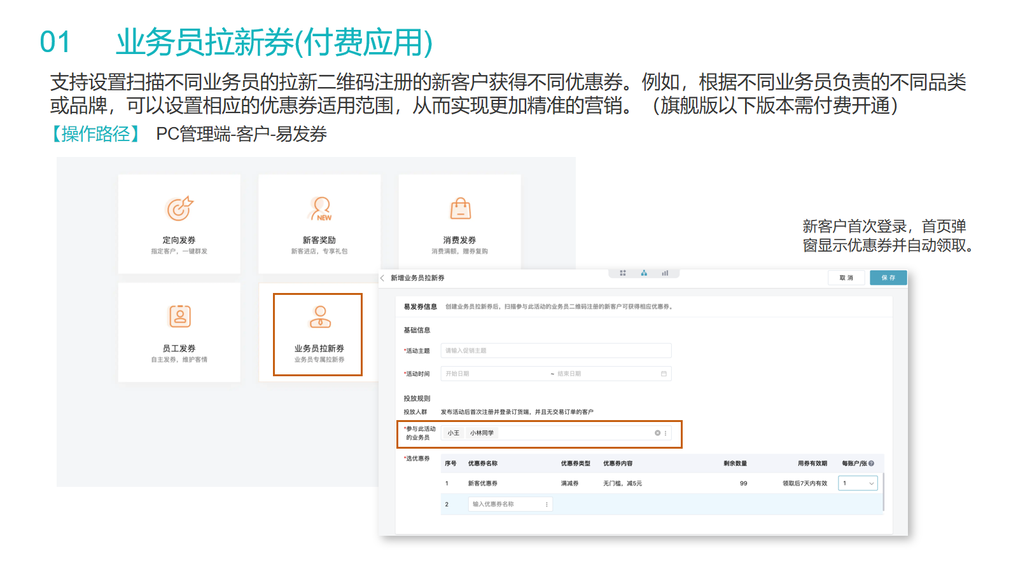The height and width of the screenshot is (572, 1018).
Task: Click the remaining quantity value 99
Action: (x=743, y=484)
